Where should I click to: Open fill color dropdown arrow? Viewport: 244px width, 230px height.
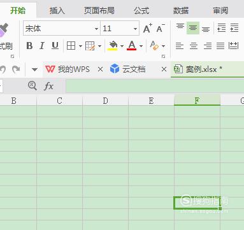pos(122,46)
